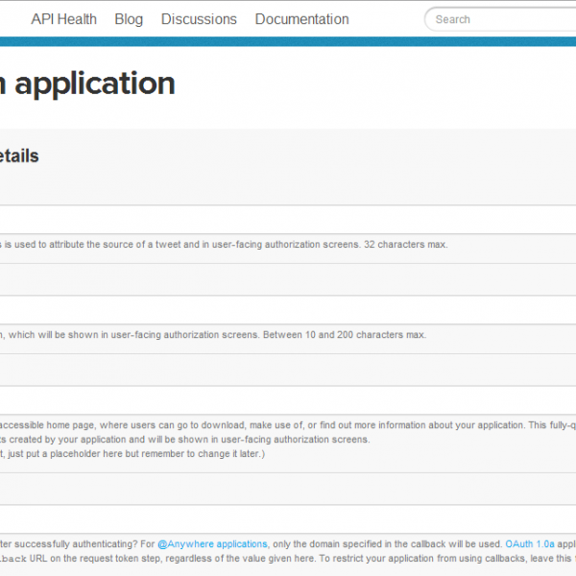Focus the Search box in header
This screenshot has width=576, height=576.
[500, 19]
